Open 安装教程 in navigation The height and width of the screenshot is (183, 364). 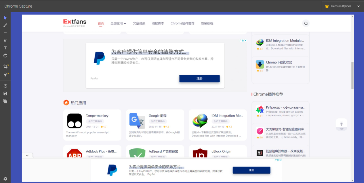point(207,23)
